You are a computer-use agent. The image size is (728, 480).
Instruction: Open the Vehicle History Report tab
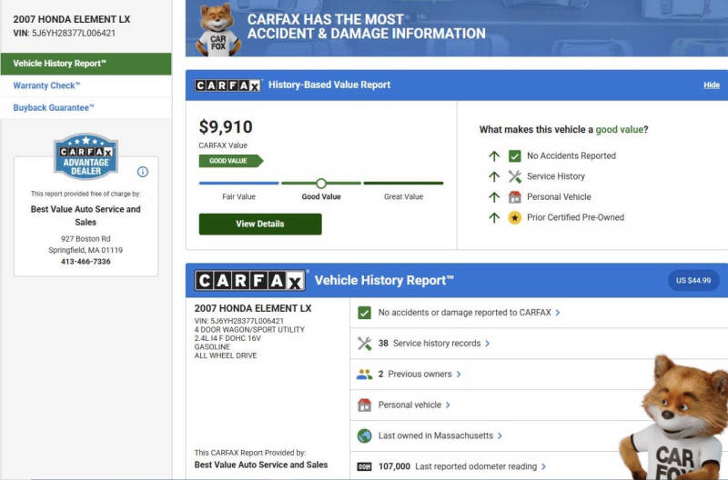[x=86, y=64]
